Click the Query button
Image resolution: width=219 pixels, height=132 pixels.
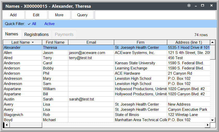(x=82, y=15)
